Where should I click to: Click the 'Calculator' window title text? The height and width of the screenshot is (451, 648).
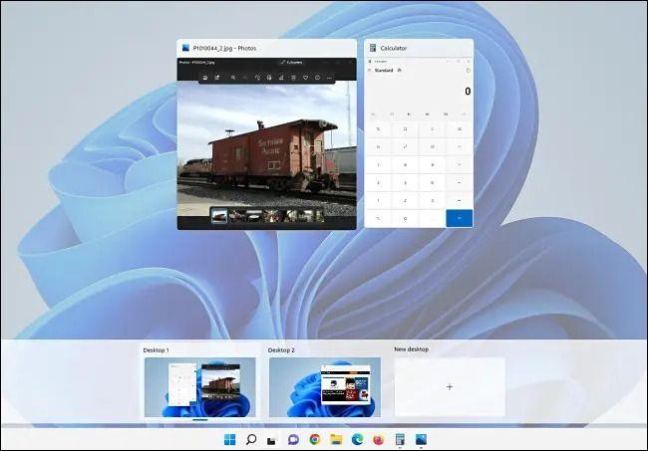pyautogui.click(x=394, y=48)
